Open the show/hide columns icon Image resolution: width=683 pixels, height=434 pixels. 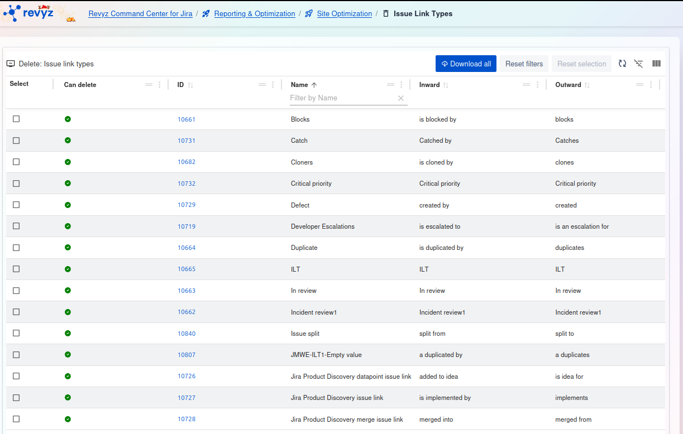click(656, 64)
